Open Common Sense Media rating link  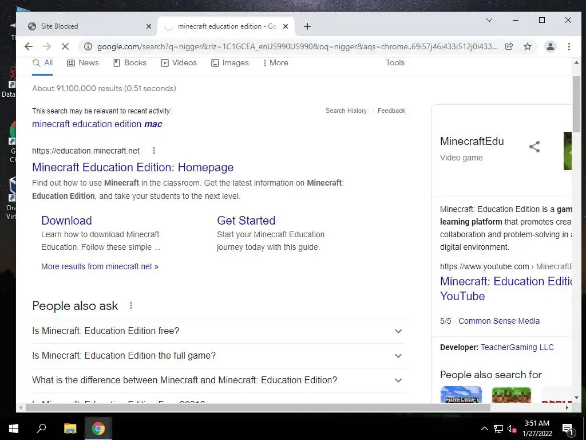[x=499, y=321]
